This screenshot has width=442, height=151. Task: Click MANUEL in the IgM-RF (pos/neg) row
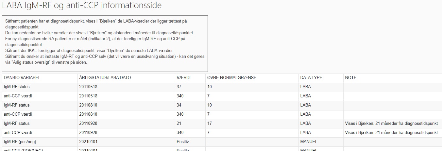pos(309,142)
